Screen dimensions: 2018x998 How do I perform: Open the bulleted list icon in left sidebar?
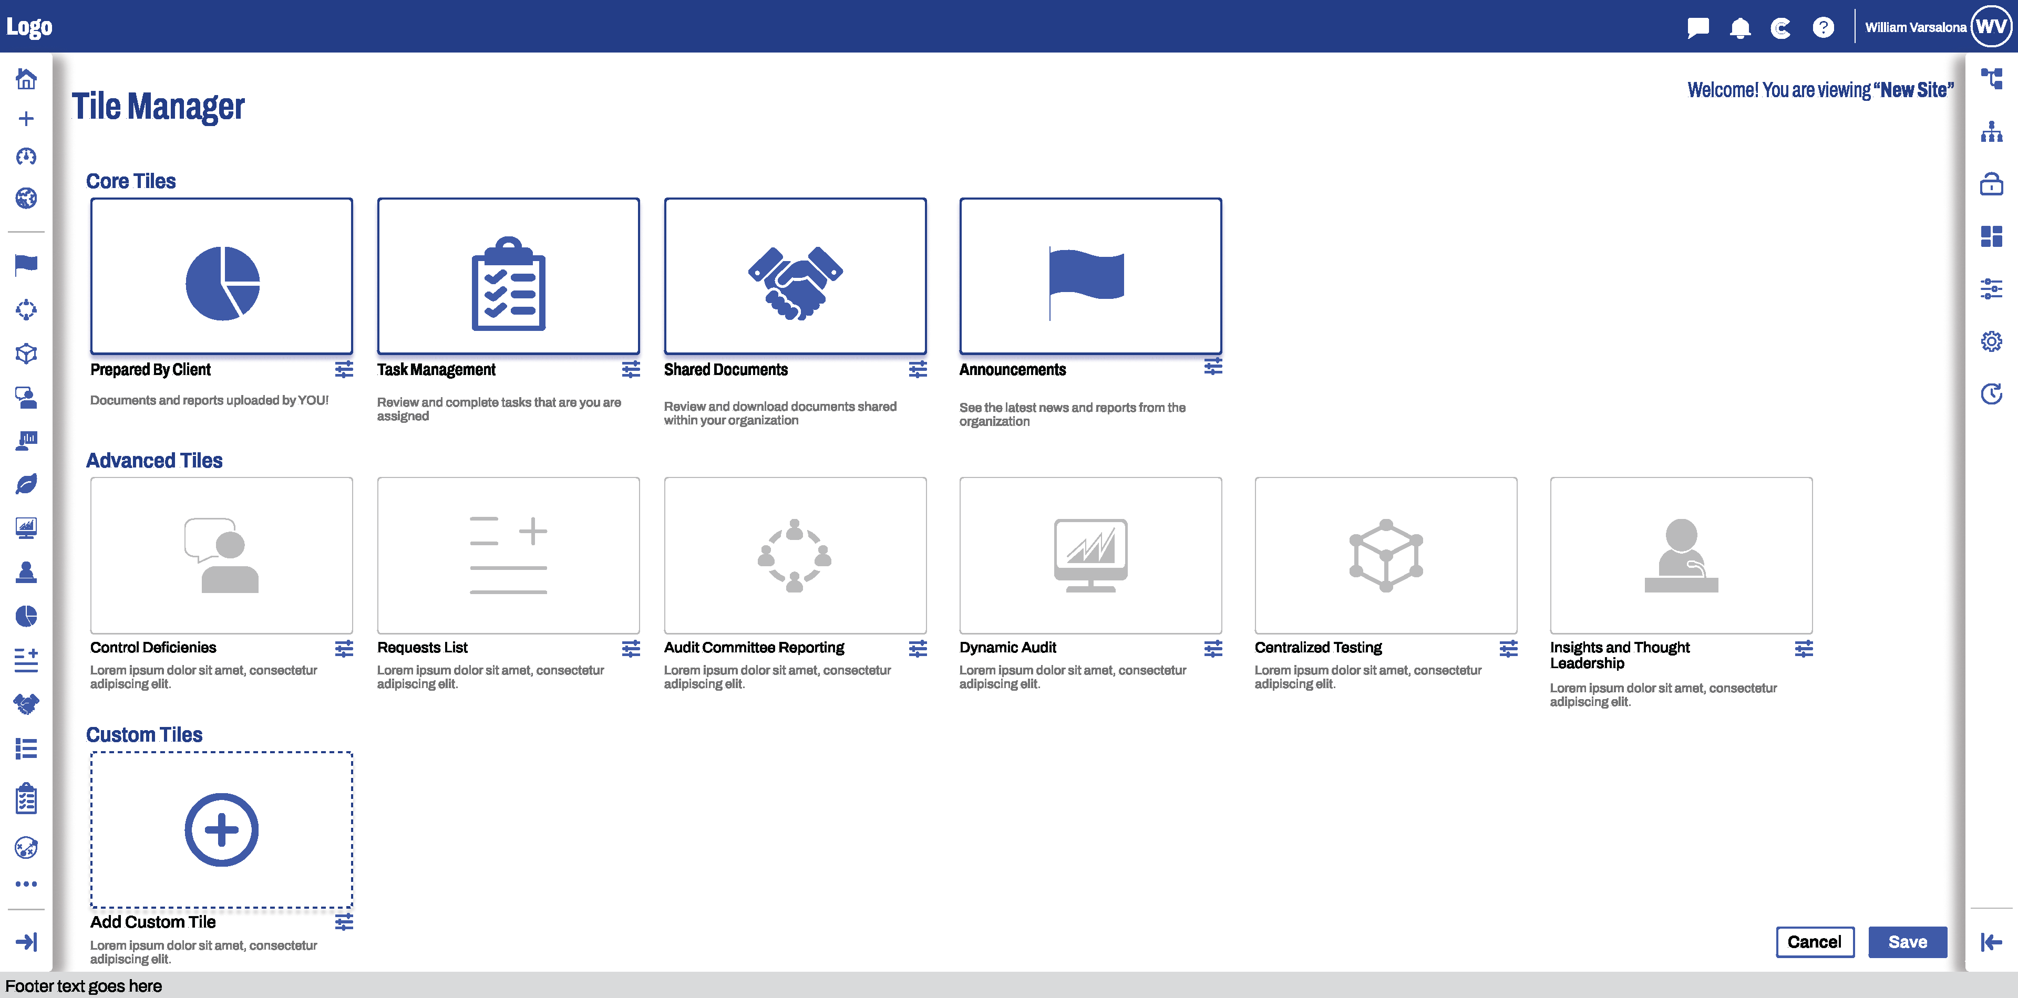26,749
